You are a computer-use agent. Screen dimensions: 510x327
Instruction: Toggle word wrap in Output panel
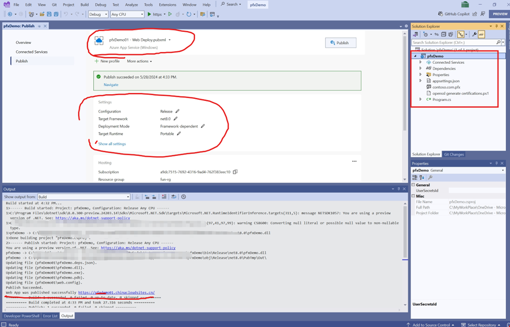coord(174,197)
